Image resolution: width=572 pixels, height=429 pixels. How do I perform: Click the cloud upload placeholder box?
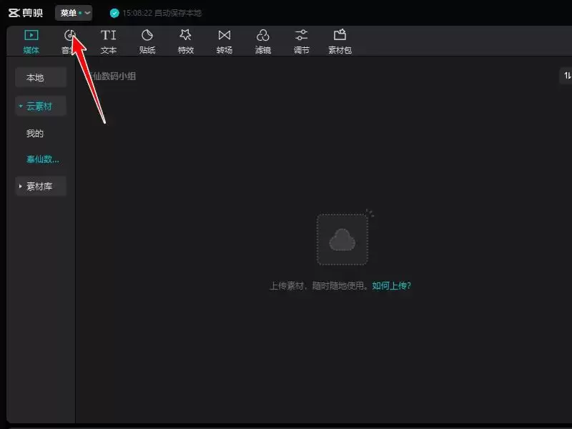click(342, 240)
